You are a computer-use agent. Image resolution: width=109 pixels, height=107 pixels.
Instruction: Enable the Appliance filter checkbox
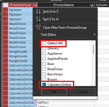tap(44, 53)
